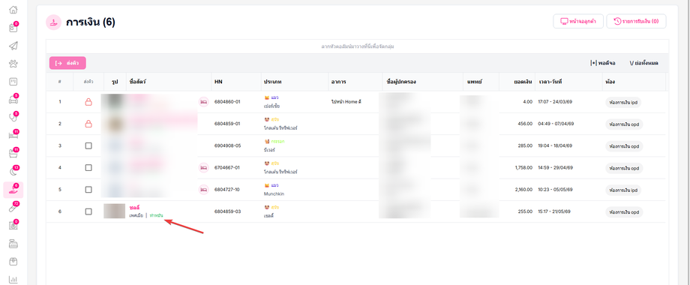Click the finance header icon beside การเงิน (6)
This screenshot has width=690, height=285.
[54, 22]
